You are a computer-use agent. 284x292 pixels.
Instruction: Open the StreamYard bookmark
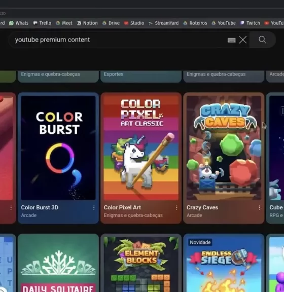164,23
